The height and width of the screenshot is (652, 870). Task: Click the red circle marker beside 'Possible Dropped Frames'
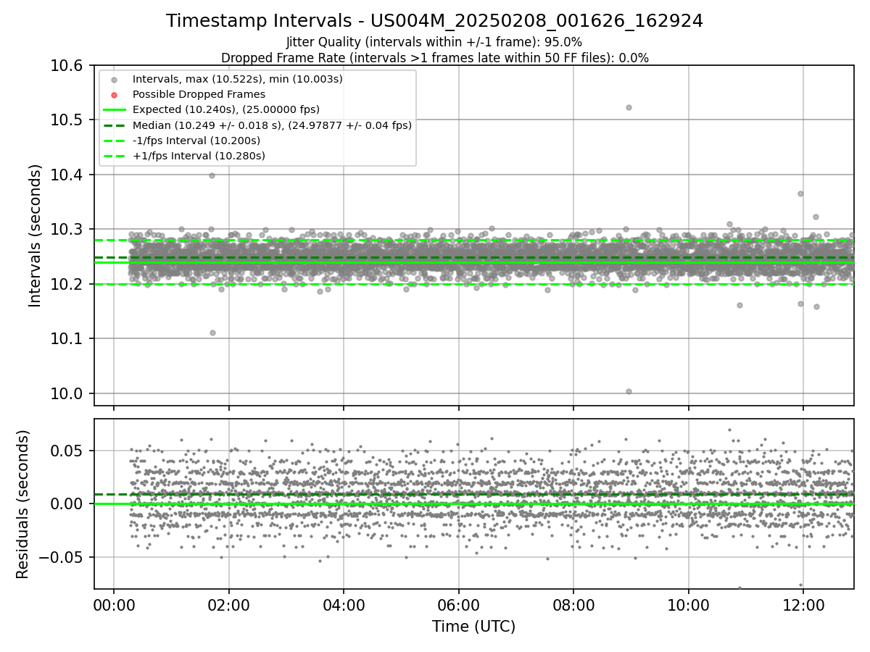(114, 94)
